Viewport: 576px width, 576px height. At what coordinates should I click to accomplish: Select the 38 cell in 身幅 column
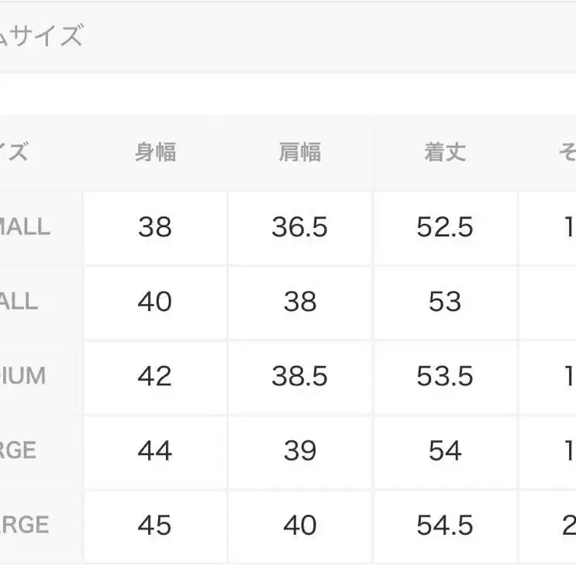155,227
